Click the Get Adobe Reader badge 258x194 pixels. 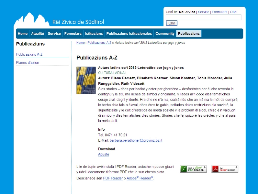[x=225, y=169]
